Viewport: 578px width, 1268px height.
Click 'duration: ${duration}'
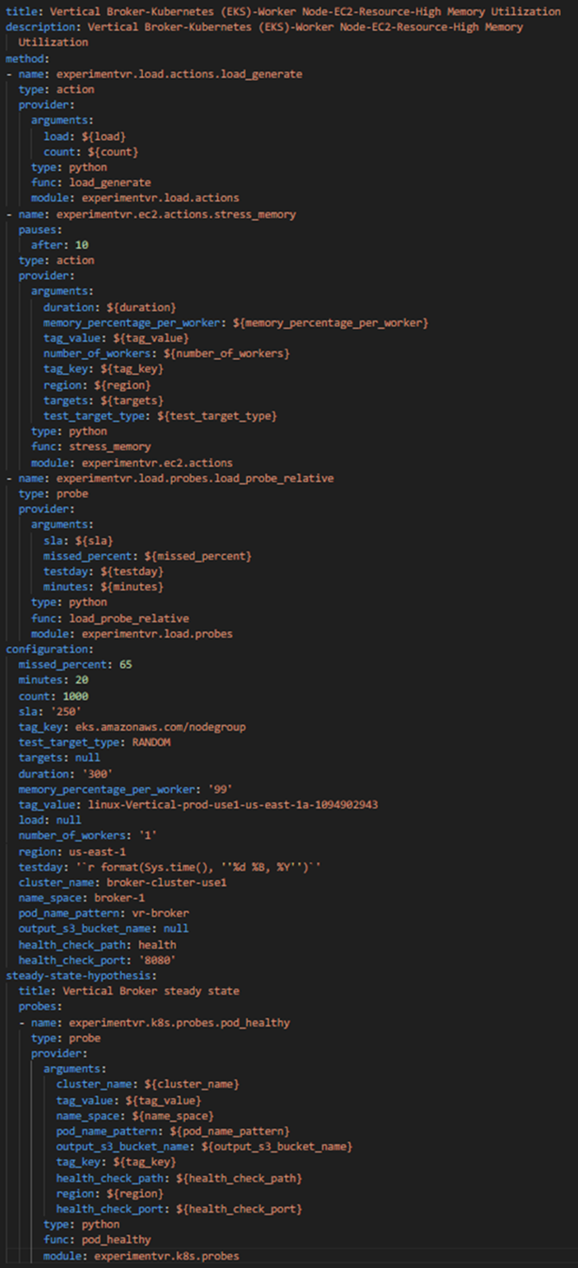pos(110,307)
